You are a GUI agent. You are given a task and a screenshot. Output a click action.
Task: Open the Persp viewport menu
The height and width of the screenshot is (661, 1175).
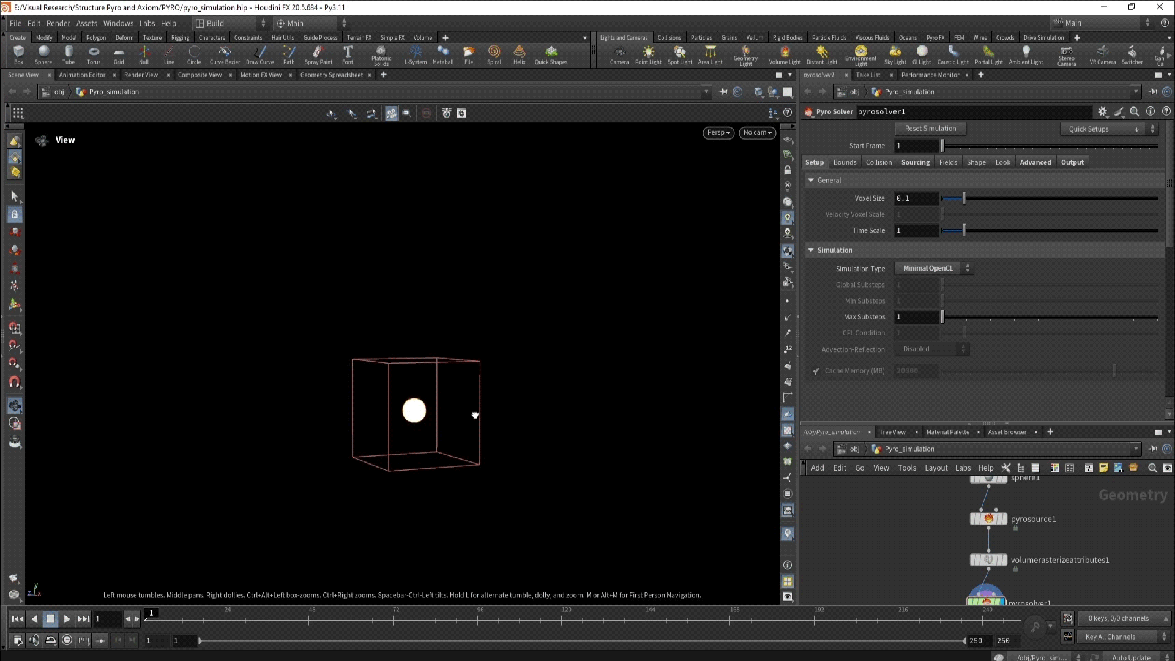[x=718, y=132]
